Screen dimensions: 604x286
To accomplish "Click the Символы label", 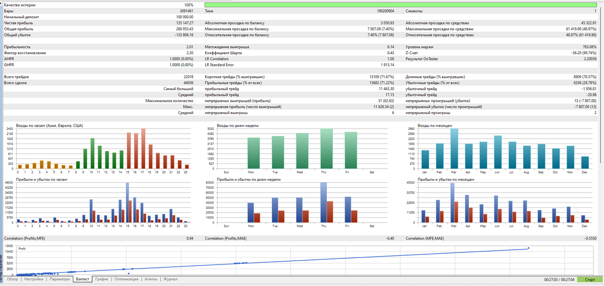I will coord(414,11).
